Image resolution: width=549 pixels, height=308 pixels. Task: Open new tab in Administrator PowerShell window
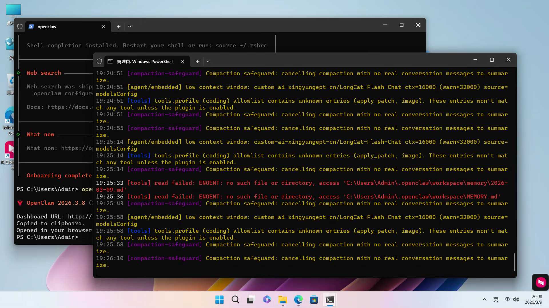pos(197,61)
